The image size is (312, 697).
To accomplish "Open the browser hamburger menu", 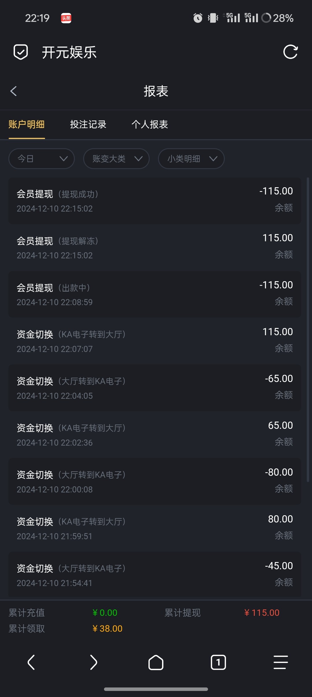I will tap(281, 662).
